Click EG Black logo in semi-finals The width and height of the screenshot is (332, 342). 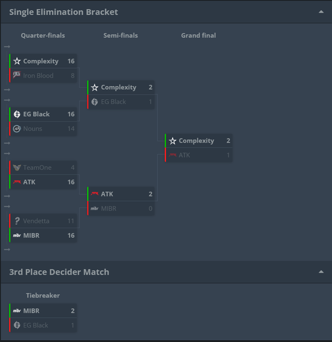pos(95,102)
